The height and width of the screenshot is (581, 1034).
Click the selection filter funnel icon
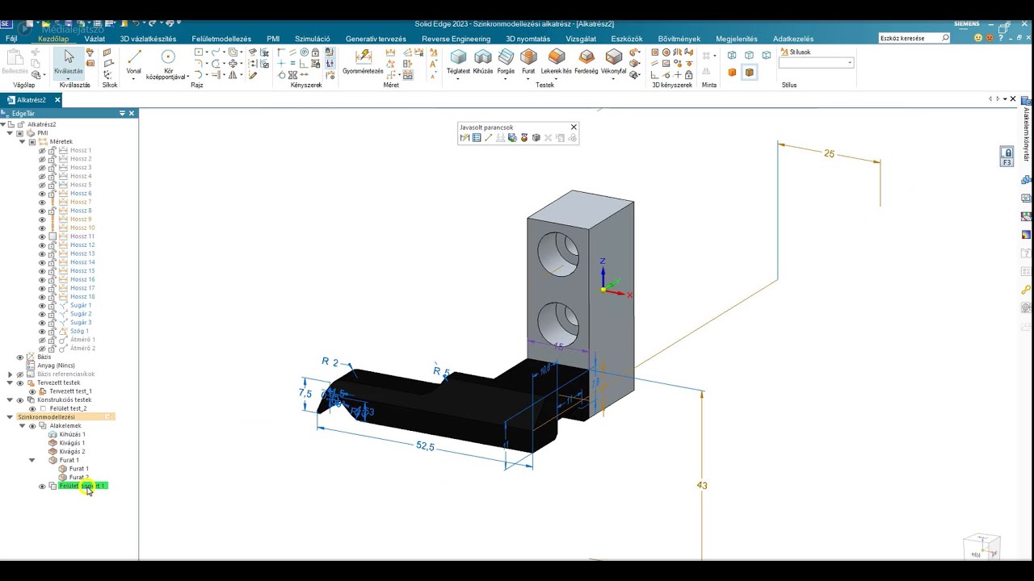pyautogui.click(x=90, y=52)
